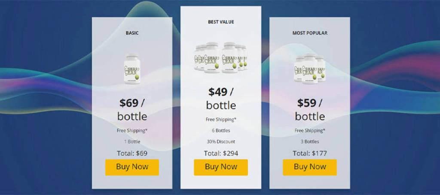The image size is (440, 195).
Task: Click Free Shipping note in Best Value card
Action: (220, 119)
